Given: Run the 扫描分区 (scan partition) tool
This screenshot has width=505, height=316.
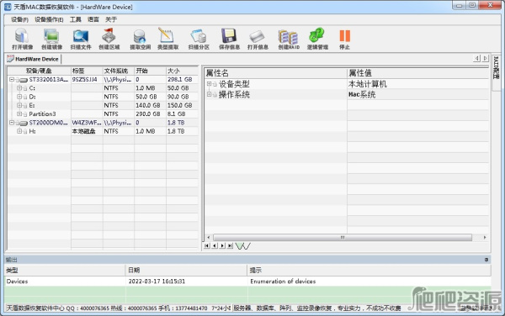Looking at the screenshot, I should click(x=199, y=35).
